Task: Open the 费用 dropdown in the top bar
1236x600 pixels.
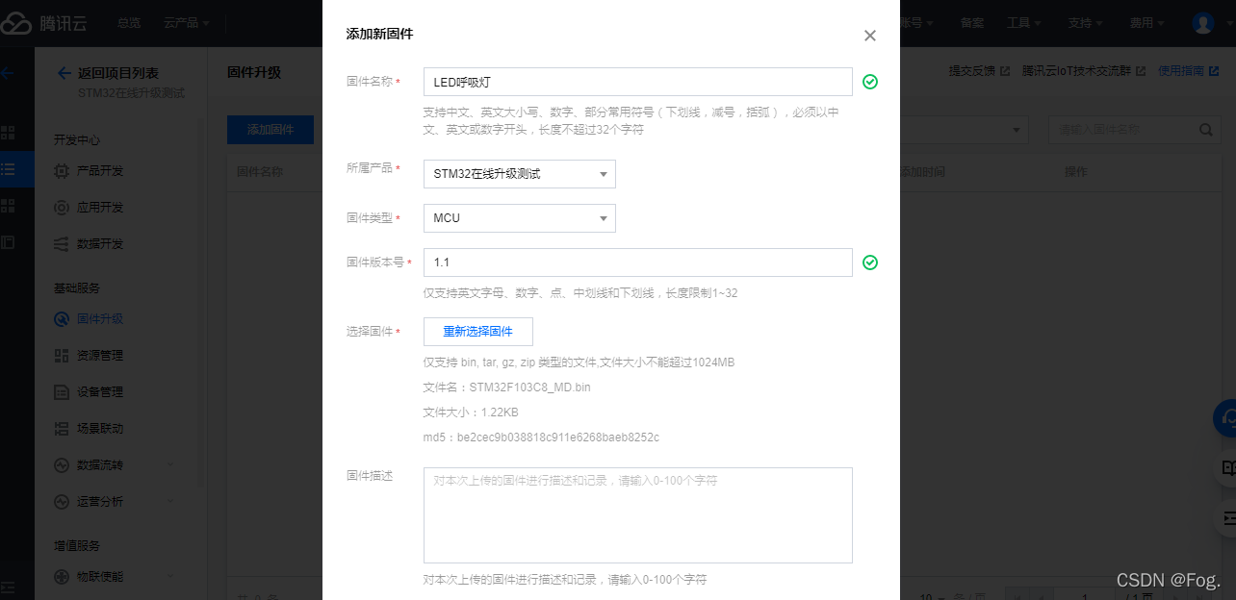Action: point(1145,22)
